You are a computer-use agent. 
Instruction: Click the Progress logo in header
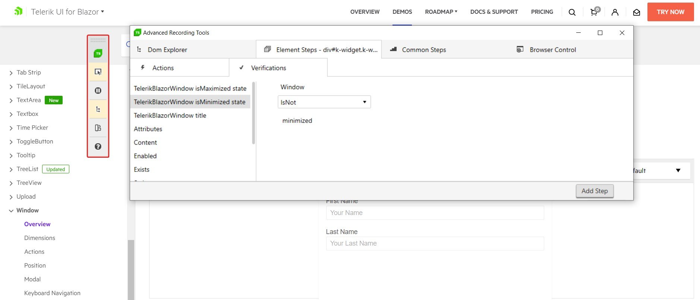coord(18,11)
